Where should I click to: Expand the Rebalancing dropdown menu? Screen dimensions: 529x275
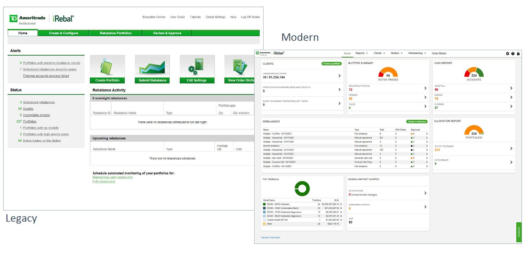417,53
